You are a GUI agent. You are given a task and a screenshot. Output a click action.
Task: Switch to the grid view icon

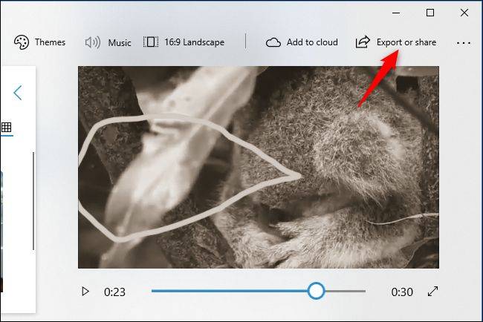pos(6,127)
